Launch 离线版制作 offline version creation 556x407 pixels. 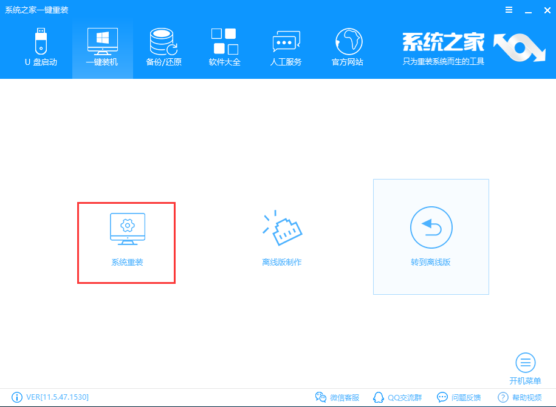pyautogui.click(x=283, y=237)
